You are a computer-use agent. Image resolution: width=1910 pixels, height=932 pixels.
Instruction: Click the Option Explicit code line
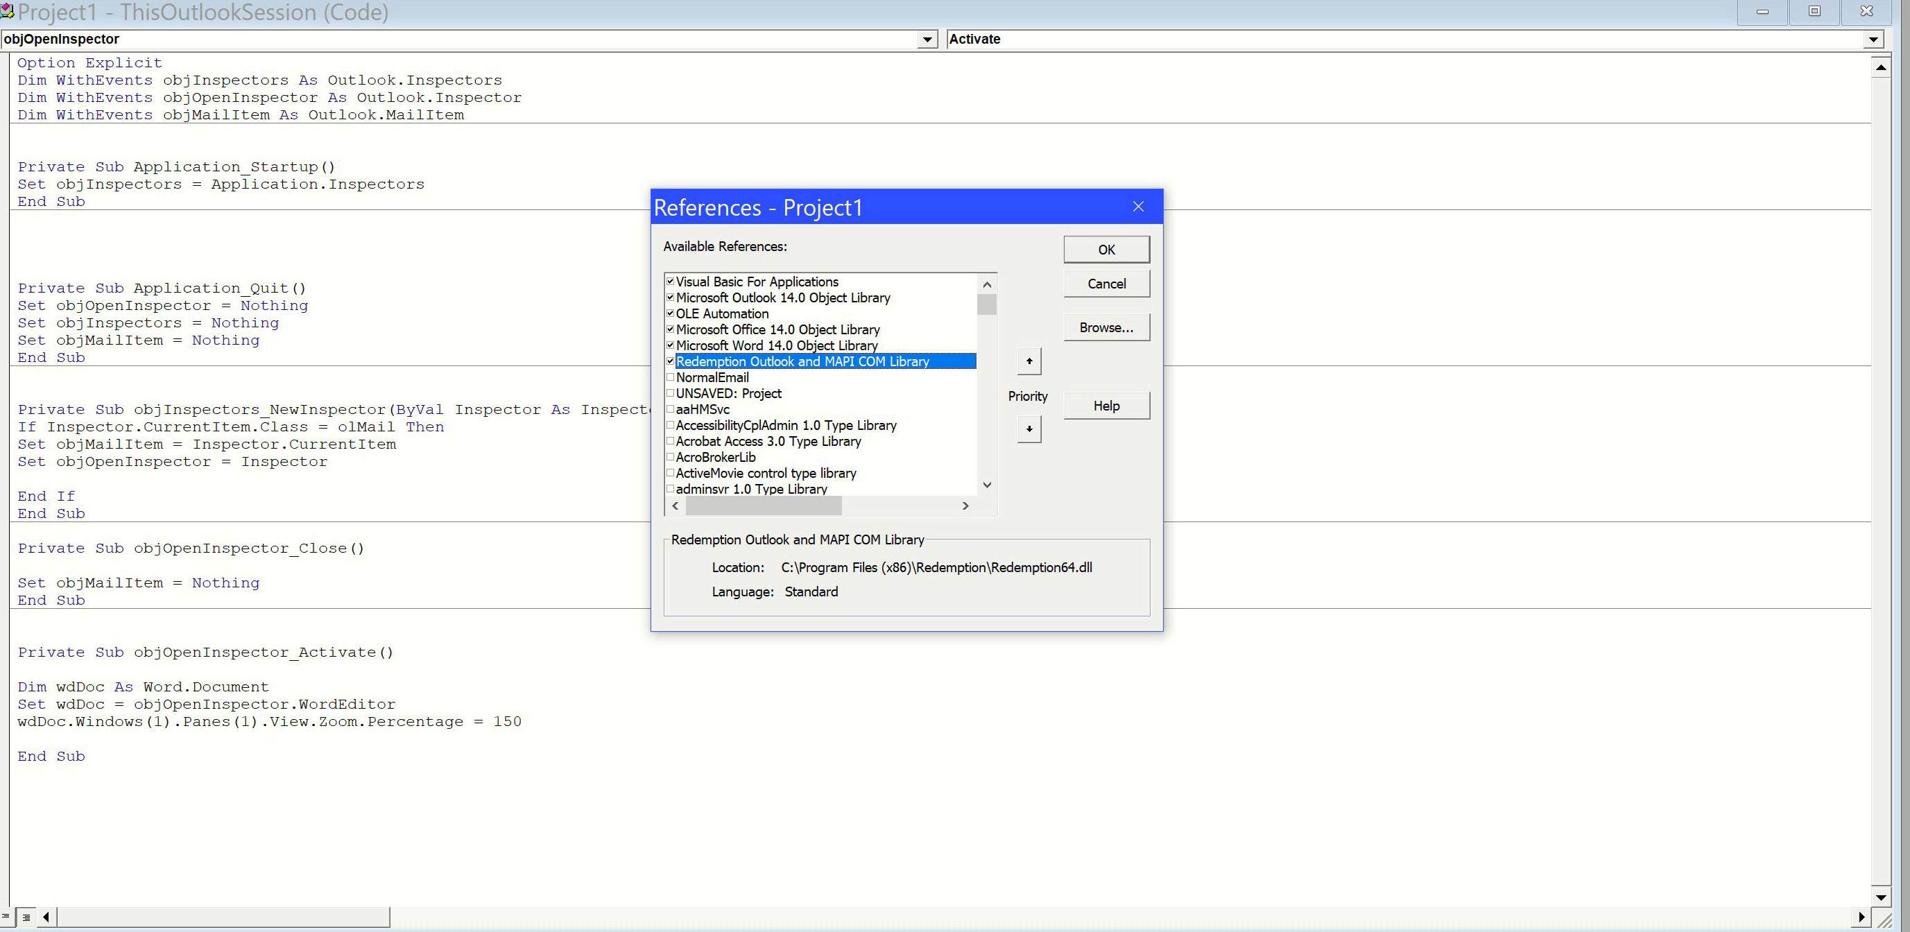[x=89, y=63]
